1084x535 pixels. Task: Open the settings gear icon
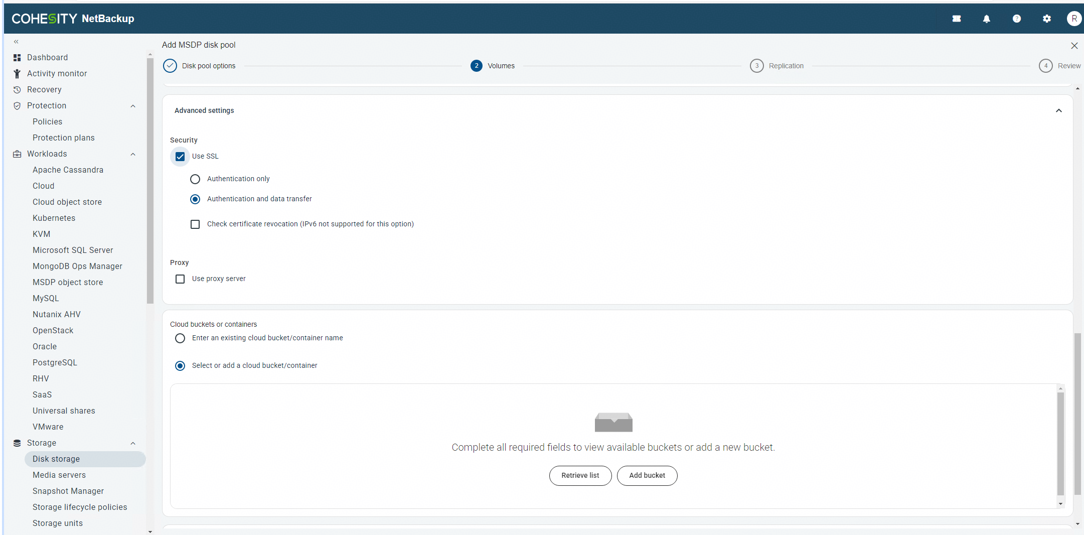[1046, 19]
